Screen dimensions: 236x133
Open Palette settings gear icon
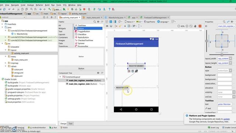coord(98,22)
